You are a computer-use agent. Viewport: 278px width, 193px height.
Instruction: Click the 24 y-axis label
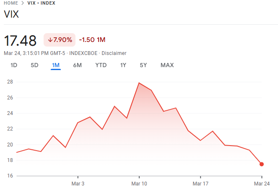click(x=10, y=113)
